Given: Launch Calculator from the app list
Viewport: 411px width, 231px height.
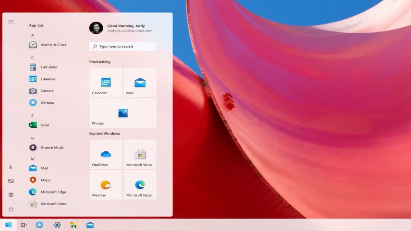Looking at the screenshot, I should pyautogui.click(x=43, y=67).
